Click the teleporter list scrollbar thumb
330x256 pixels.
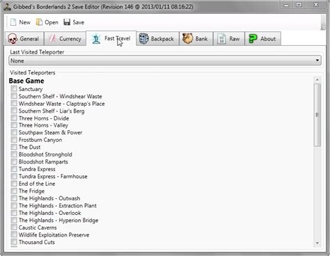point(317,115)
